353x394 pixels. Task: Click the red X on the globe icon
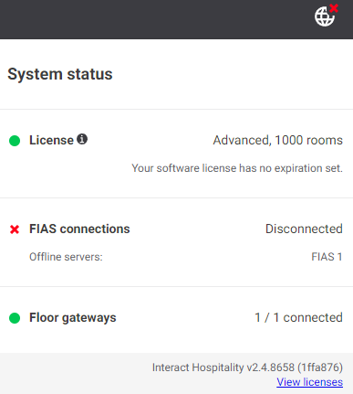334,8
